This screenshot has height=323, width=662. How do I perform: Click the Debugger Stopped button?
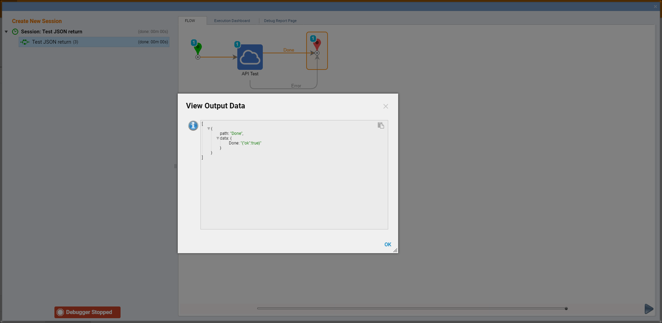click(x=87, y=312)
